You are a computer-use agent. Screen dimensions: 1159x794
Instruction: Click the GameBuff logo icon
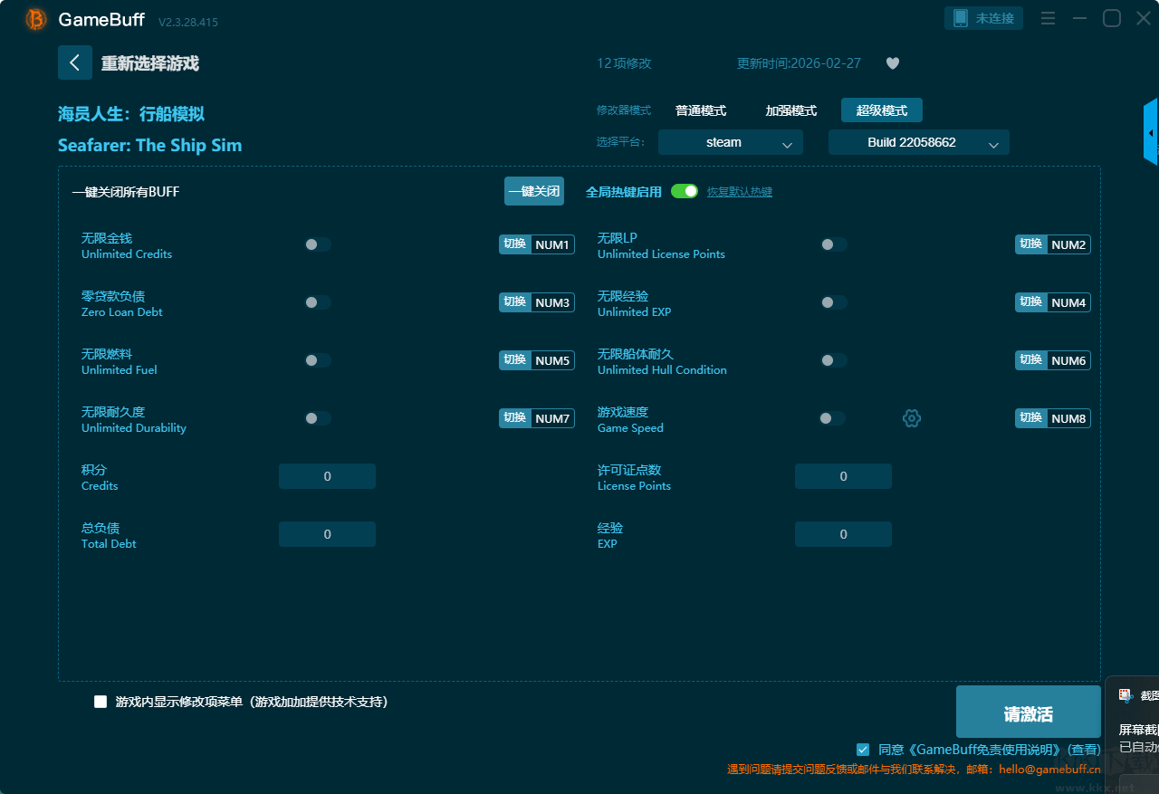click(x=36, y=19)
